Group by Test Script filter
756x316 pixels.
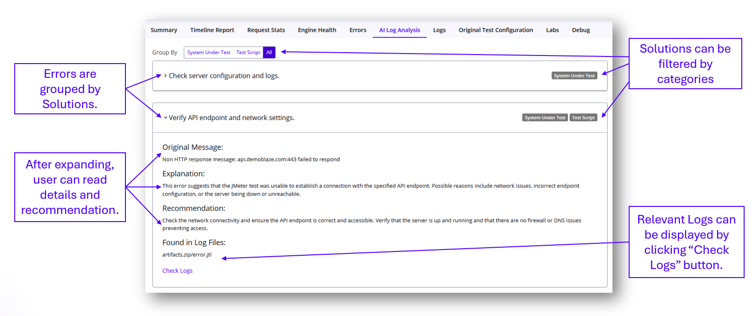pos(248,53)
